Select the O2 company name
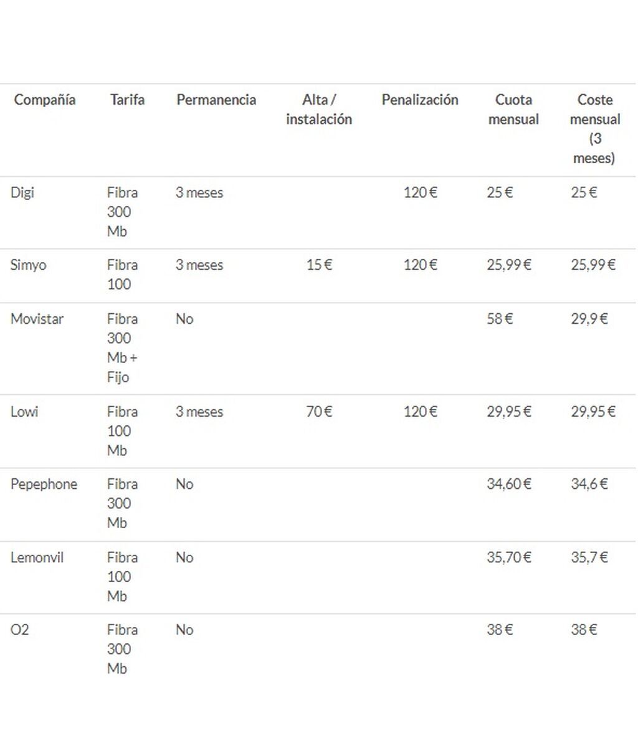This screenshot has width=638, height=746. click(x=19, y=630)
